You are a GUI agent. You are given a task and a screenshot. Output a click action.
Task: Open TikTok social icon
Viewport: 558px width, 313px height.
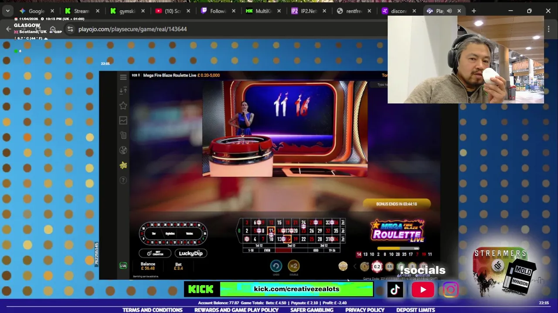(x=395, y=290)
